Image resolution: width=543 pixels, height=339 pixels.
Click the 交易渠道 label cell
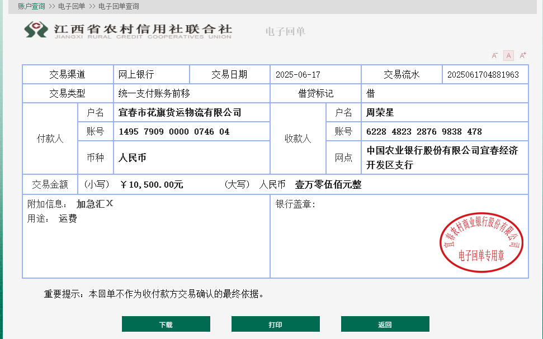(x=68, y=74)
